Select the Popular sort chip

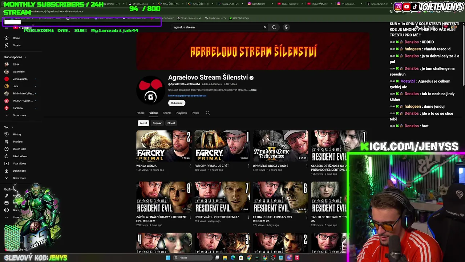click(157, 123)
